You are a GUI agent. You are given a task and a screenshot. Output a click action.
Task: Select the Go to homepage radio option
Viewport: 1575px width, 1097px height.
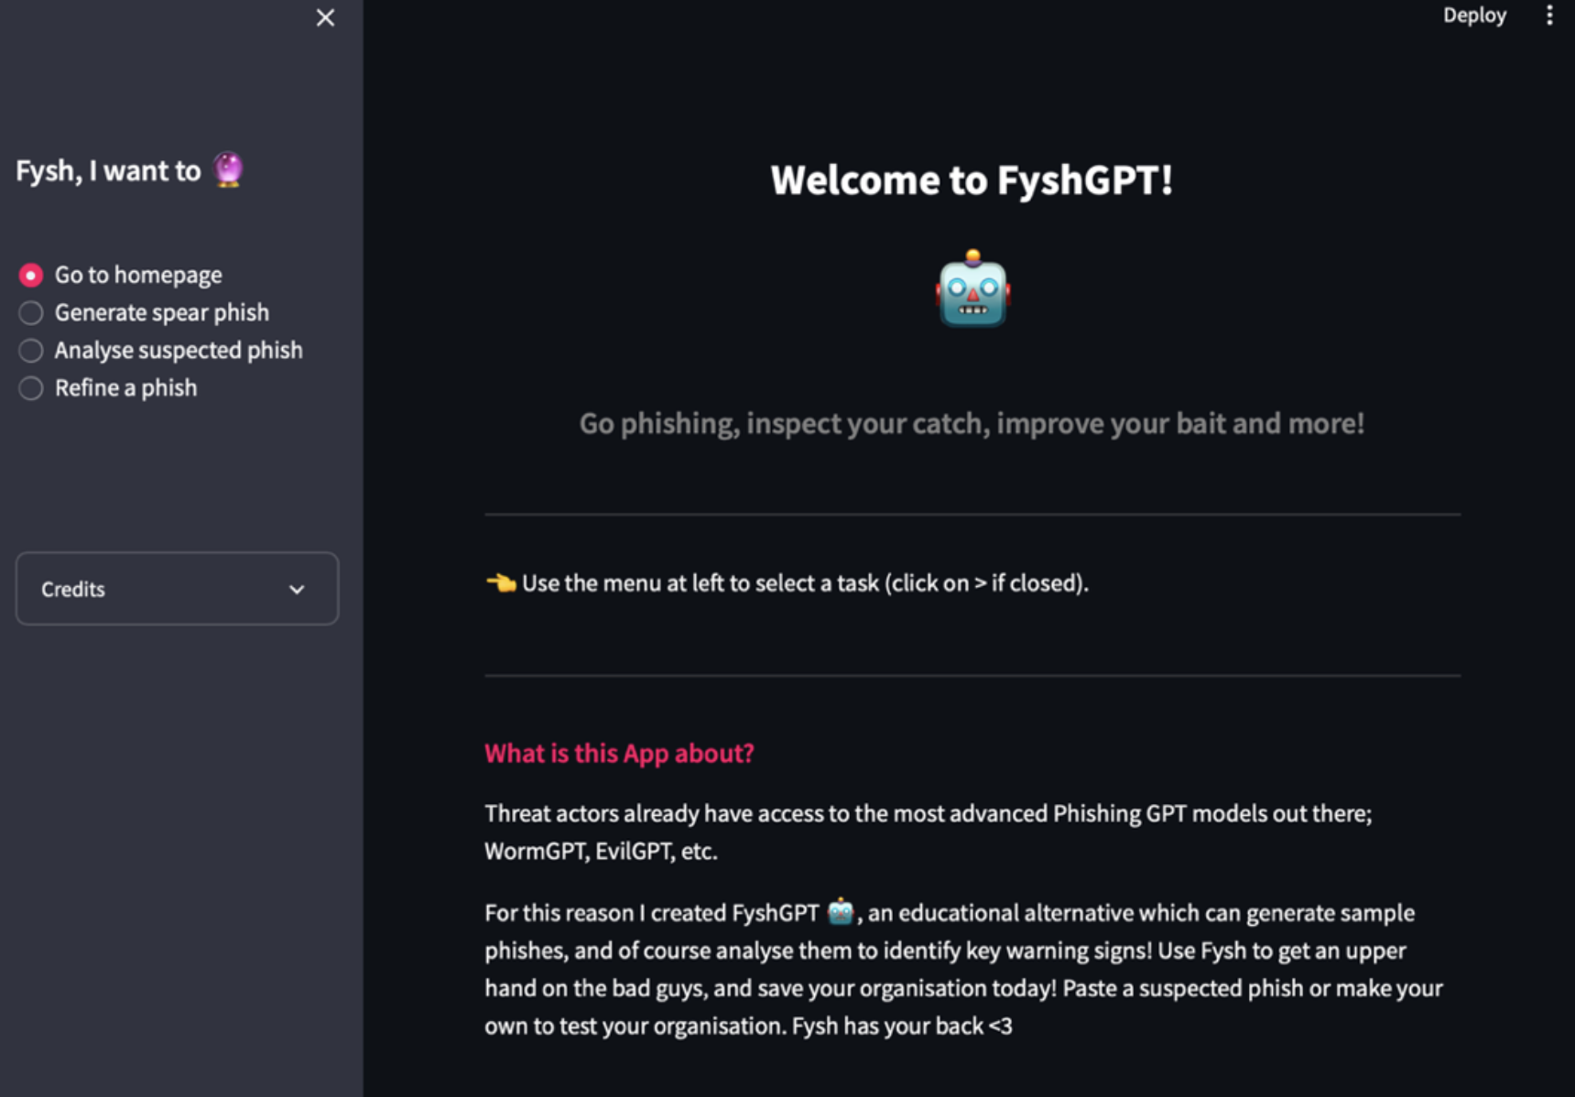(x=120, y=275)
